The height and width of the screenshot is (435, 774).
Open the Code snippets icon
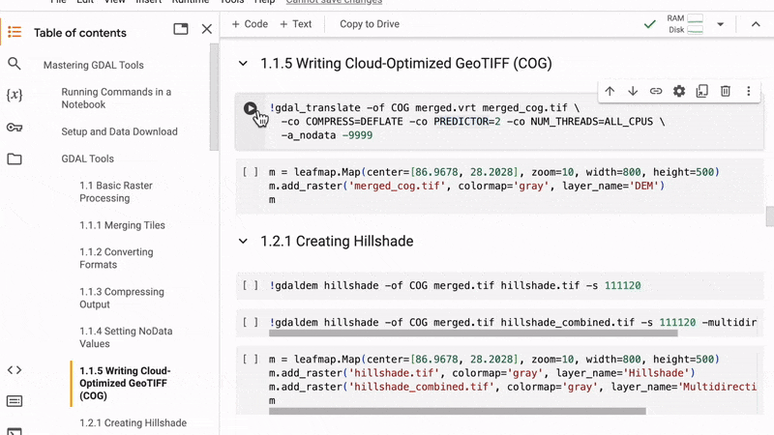tap(15, 370)
